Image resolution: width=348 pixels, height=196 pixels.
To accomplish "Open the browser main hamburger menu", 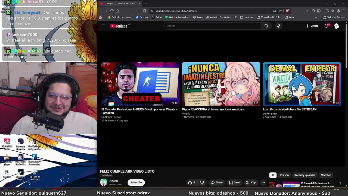I will click(x=344, y=11).
